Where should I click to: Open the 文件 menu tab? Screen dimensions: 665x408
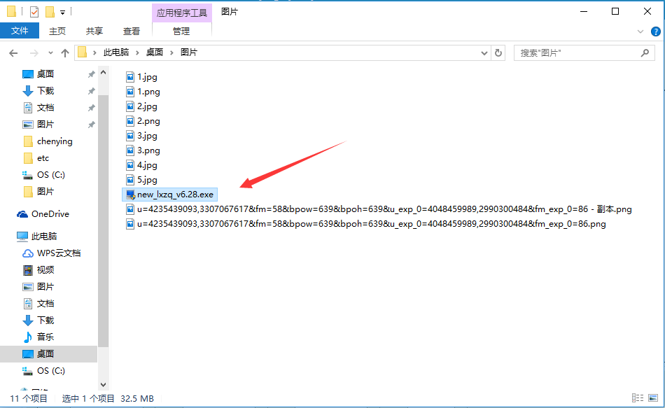(x=20, y=31)
